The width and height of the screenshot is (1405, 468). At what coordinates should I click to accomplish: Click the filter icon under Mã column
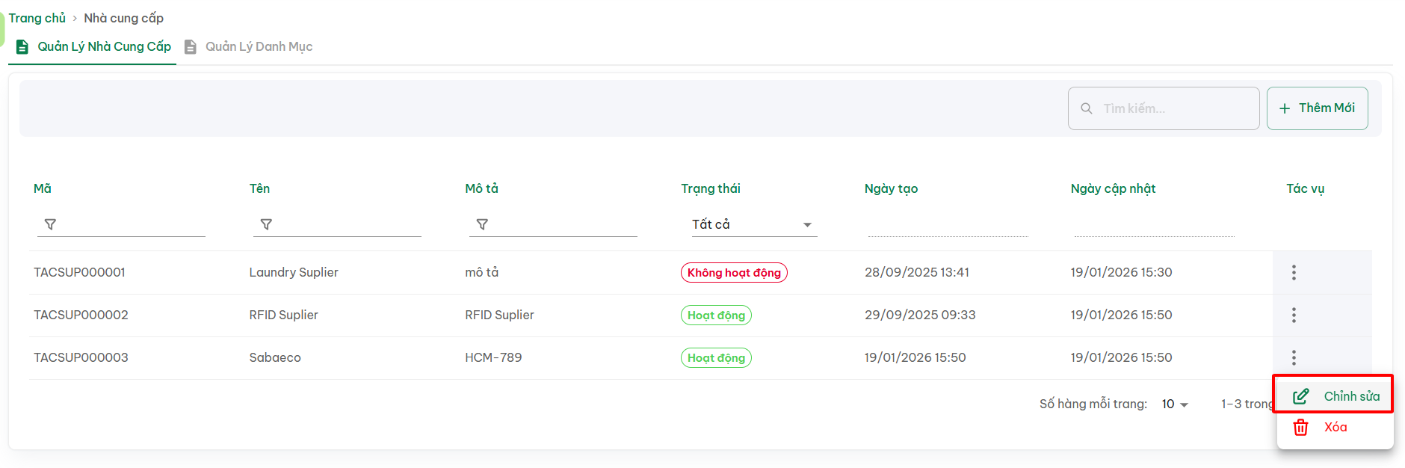50,224
